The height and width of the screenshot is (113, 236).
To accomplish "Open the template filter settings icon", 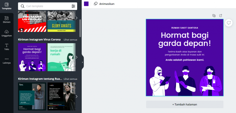I will 73,6.
